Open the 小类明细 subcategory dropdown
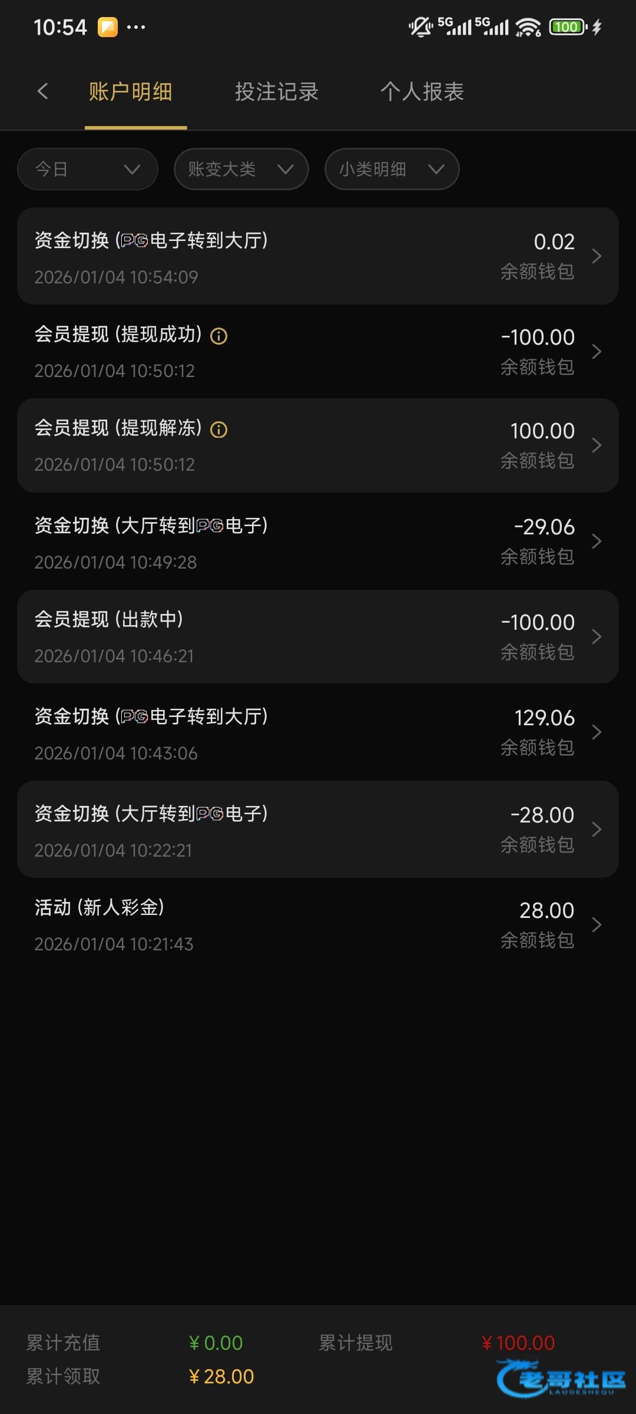The image size is (636, 1414). tap(392, 169)
